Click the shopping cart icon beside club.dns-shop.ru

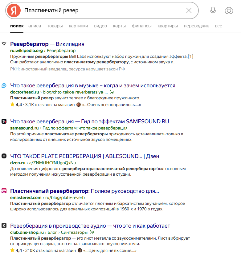92,233
